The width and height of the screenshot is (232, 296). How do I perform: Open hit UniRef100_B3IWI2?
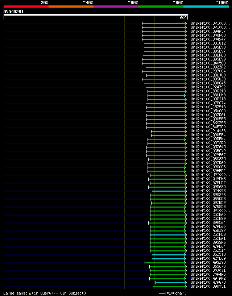coord(208,43)
